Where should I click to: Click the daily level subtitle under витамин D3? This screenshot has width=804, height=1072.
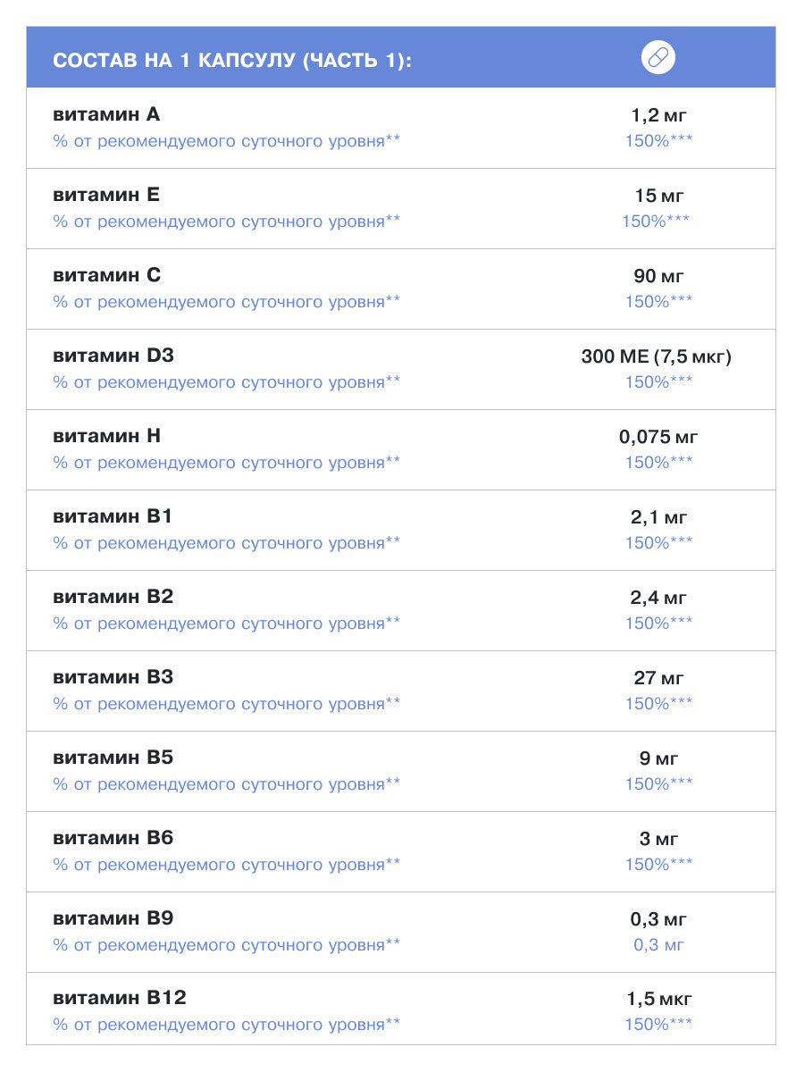coord(226,382)
